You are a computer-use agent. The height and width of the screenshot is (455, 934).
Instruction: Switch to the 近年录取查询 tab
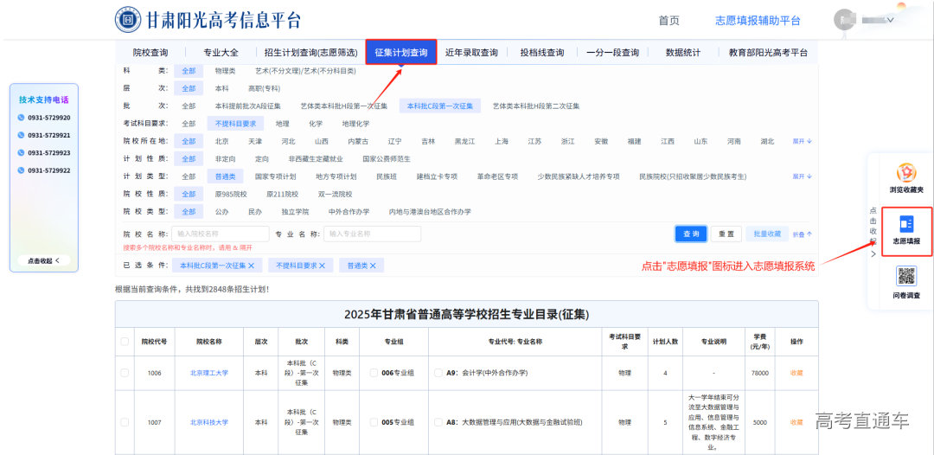pos(471,53)
